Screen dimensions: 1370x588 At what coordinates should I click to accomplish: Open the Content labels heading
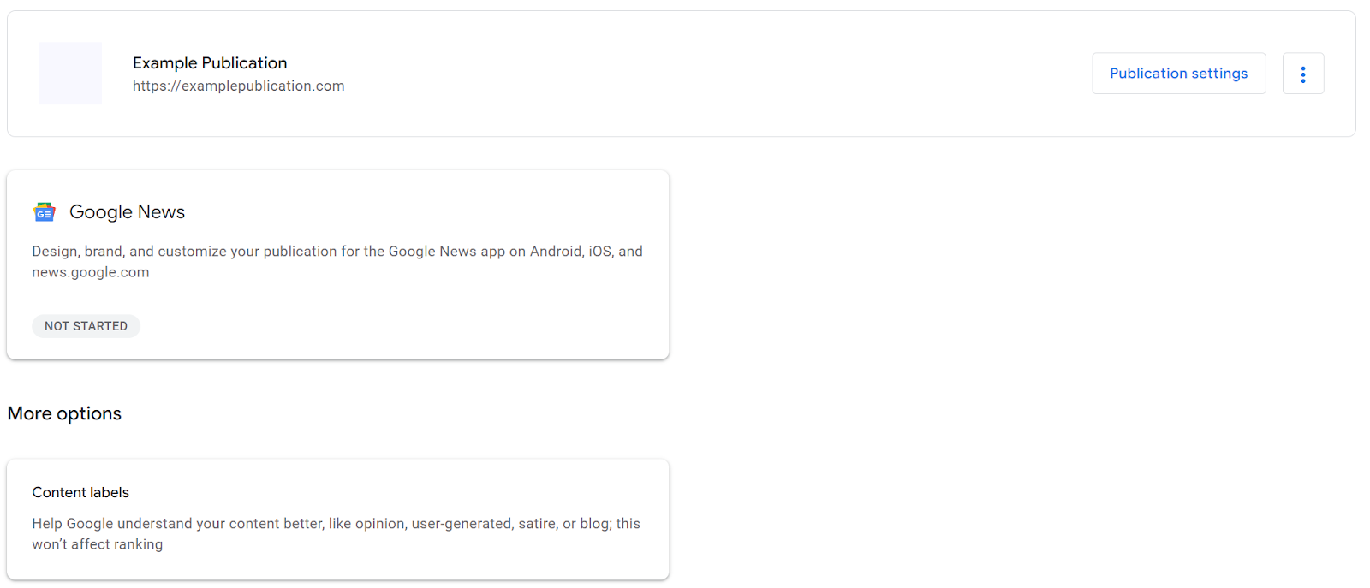click(x=80, y=492)
